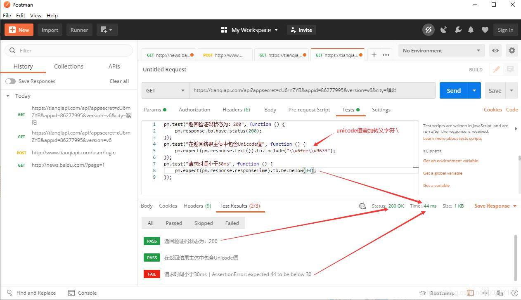The image size is (521, 300).
Task: Open the response Body tab
Action: coord(147,206)
